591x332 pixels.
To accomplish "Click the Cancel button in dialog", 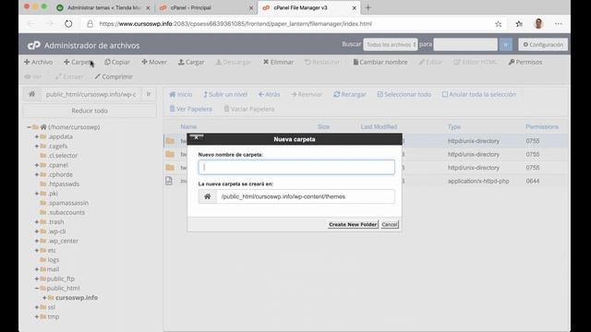I will coord(390,224).
